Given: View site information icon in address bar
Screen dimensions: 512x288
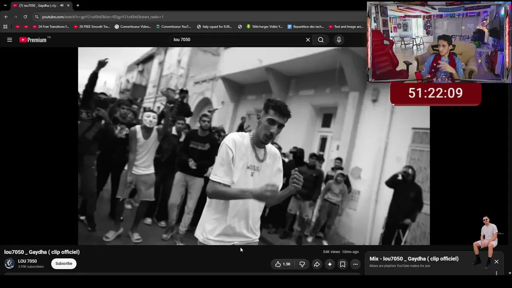Looking at the screenshot, I should coord(37,17).
